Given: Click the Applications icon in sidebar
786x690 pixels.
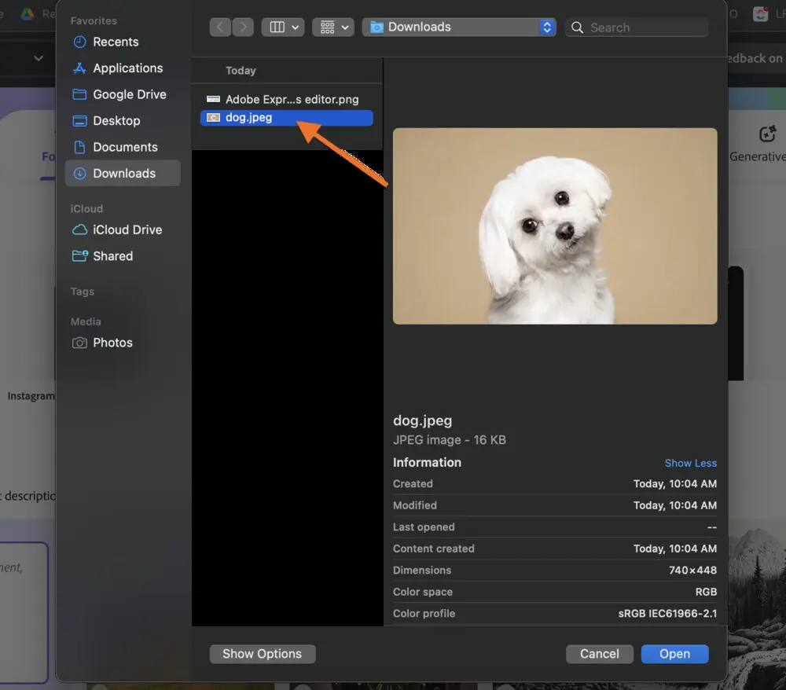Looking at the screenshot, I should (x=79, y=68).
